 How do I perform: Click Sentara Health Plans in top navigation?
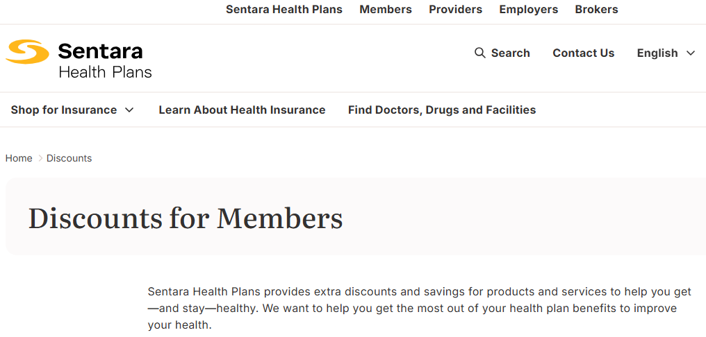click(x=284, y=10)
